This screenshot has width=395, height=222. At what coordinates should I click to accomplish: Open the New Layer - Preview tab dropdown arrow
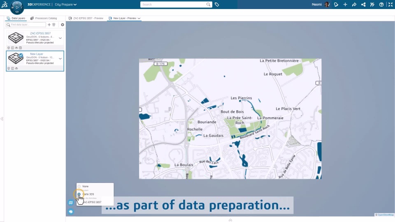(x=139, y=18)
